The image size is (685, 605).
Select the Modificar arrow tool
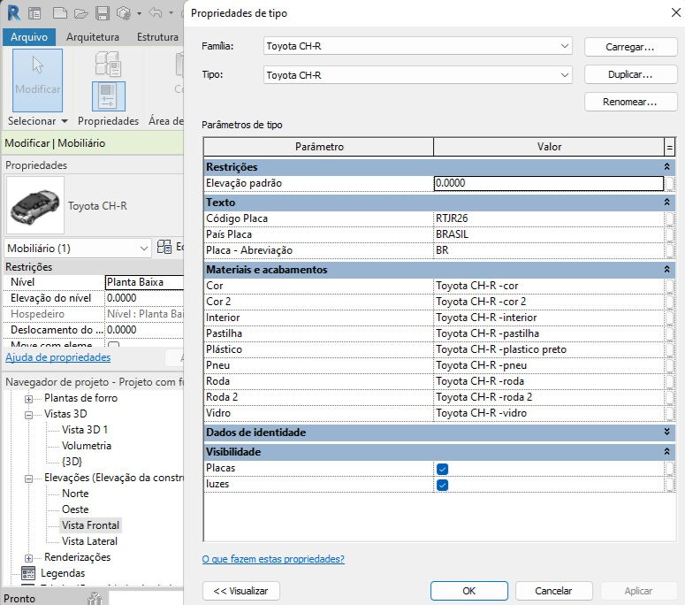[38, 80]
